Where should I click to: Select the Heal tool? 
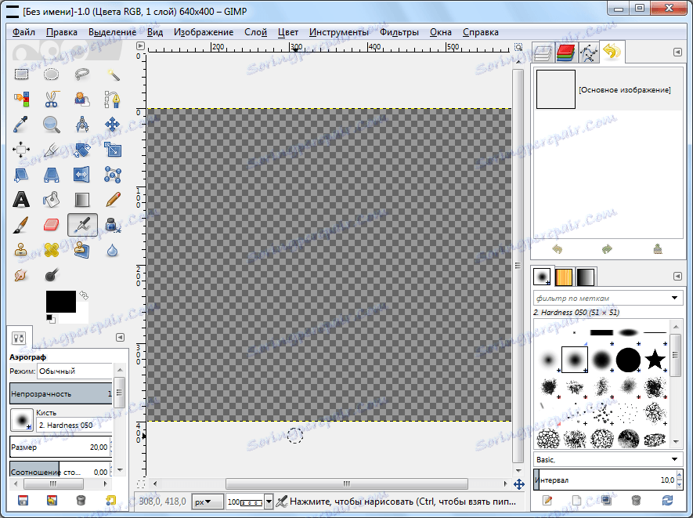(51, 250)
